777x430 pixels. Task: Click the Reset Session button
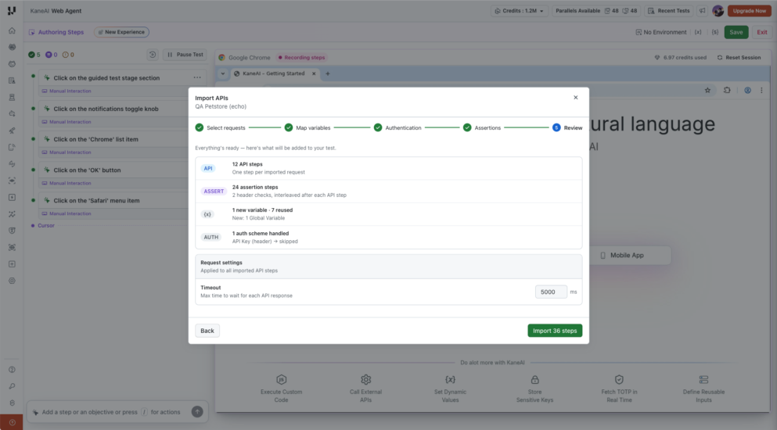coord(739,58)
